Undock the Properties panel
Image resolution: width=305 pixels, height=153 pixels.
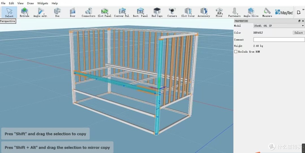click(299, 21)
